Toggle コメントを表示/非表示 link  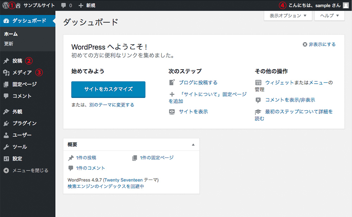(x=290, y=100)
